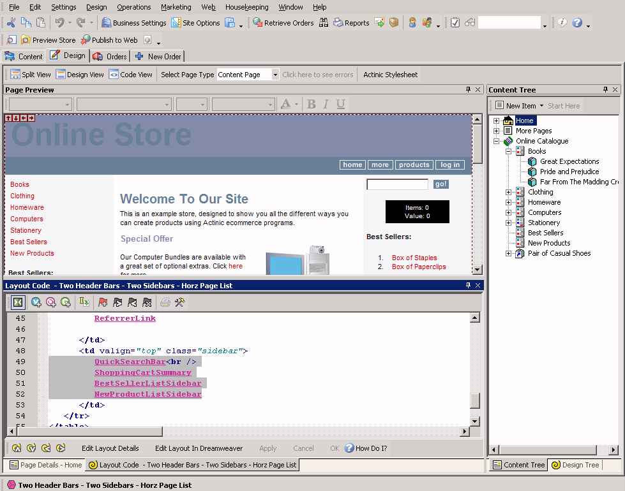
Task: Click the Actinic Stylesheet button
Action: point(390,75)
